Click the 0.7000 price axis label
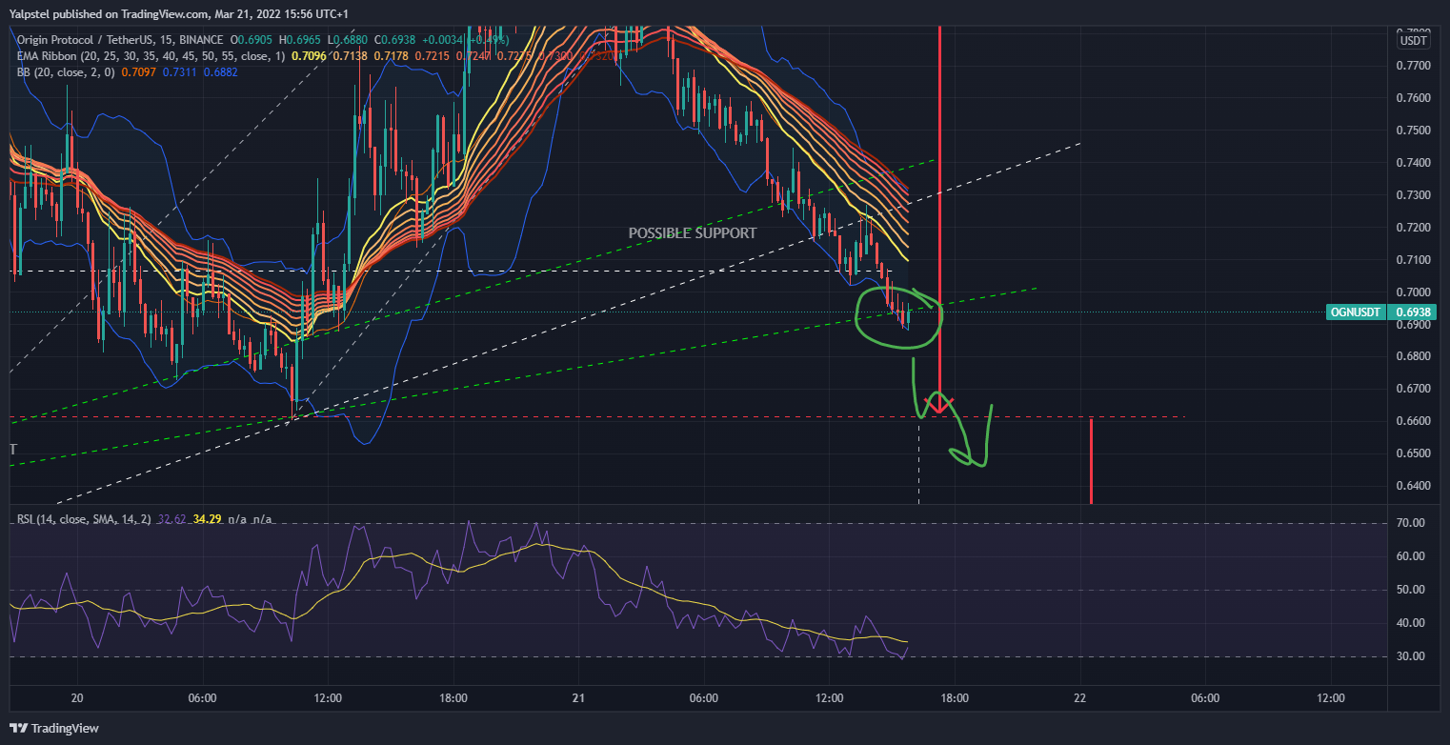 pyautogui.click(x=1413, y=292)
